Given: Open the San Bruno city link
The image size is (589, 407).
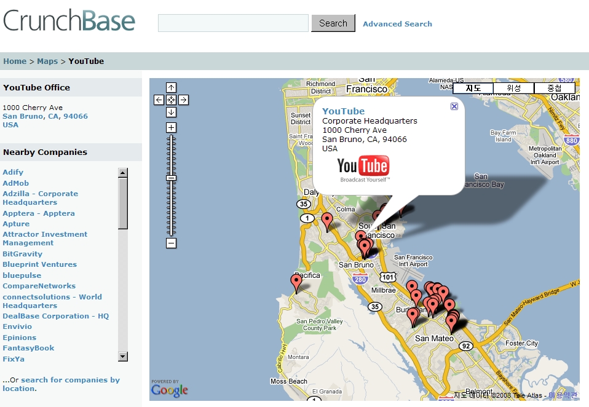Looking at the screenshot, I should [23, 116].
